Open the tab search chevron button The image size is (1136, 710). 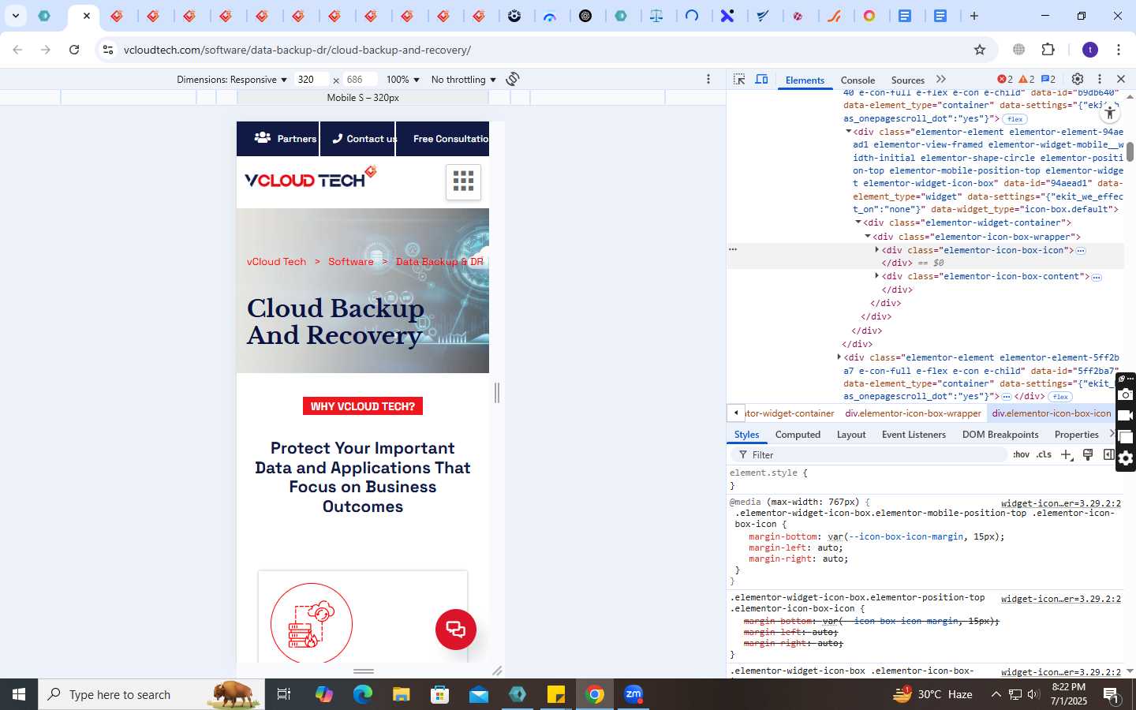pyautogui.click(x=15, y=16)
